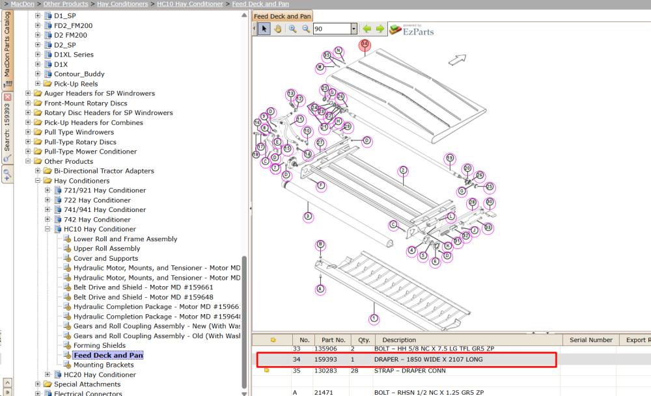651x396 pixels.
Task: Go to next page with green right arrow
Action: point(380,29)
